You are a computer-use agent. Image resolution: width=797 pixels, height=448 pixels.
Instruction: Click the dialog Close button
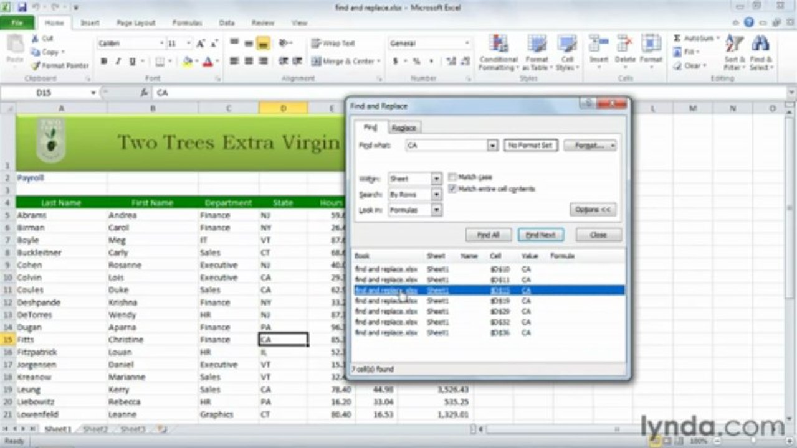[598, 235]
